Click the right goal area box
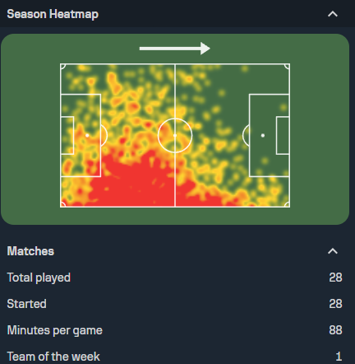Viewport: 355px width, 364px height. pyautogui.click(x=283, y=135)
